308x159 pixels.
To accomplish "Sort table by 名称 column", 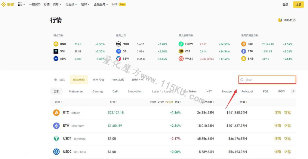I will coord(58,102).
